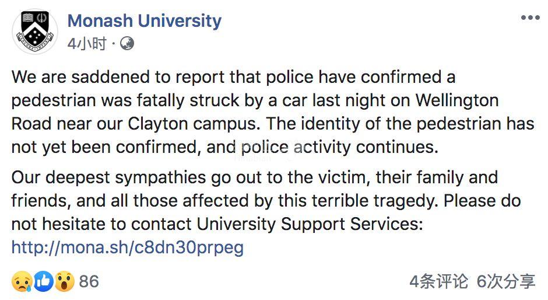
Task: View the 86 reactions count
Action: pos(89,282)
